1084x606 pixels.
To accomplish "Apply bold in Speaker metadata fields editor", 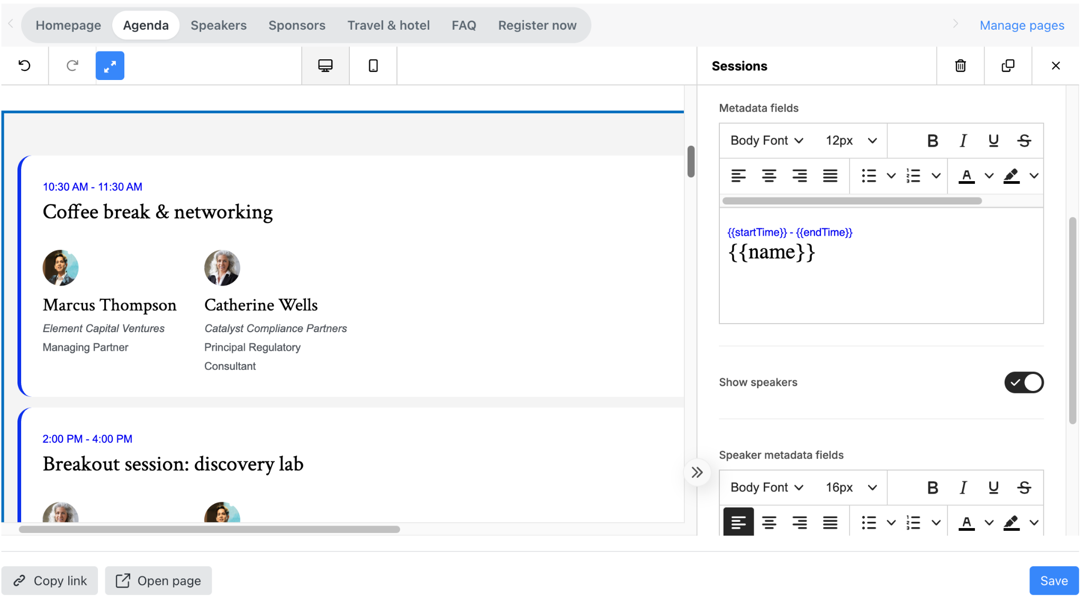I will coord(933,487).
